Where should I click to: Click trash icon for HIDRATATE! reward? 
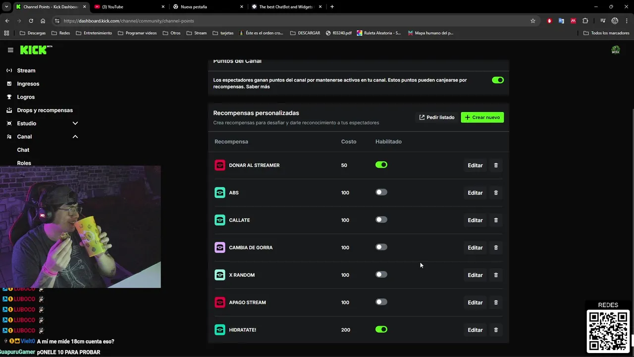[x=496, y=330]
